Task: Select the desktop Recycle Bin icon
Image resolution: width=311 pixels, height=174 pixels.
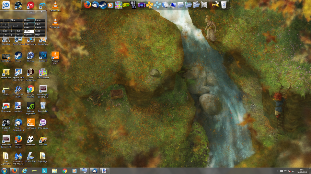Action: click(43, 107)
